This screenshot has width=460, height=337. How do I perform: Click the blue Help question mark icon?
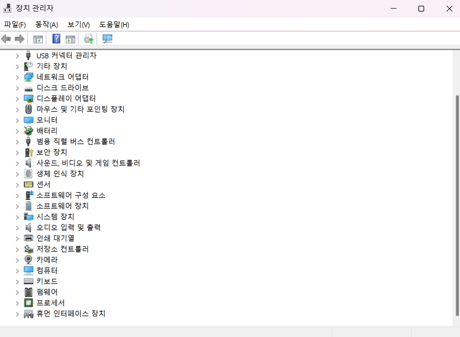(56, 39)
